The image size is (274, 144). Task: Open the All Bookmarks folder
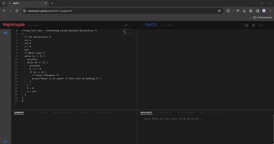(262, 17)
